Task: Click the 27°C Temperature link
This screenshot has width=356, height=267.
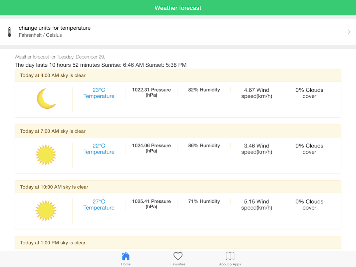Action: tap(99, 205)
